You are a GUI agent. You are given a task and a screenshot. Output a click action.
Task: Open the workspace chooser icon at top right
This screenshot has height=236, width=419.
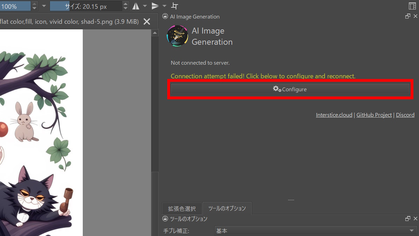pos(412,6)
